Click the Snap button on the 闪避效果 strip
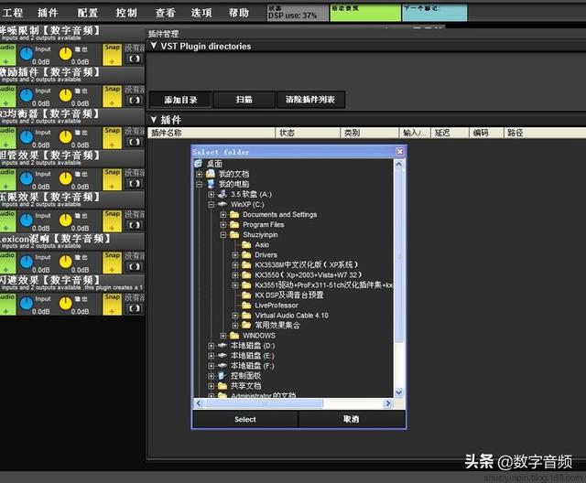Image resolution: width=586 pixels, height=483 pixels. pos(112,304)
